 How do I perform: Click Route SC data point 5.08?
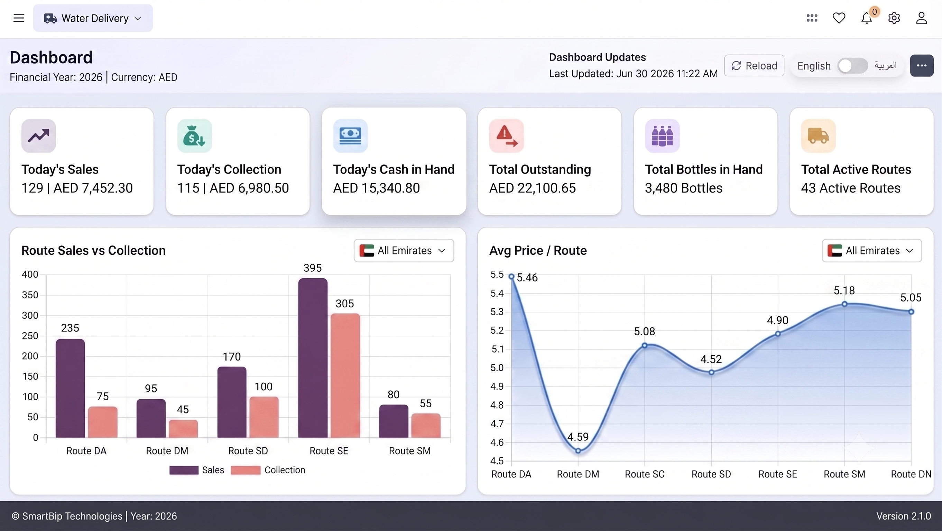click(x=645, y=345)
